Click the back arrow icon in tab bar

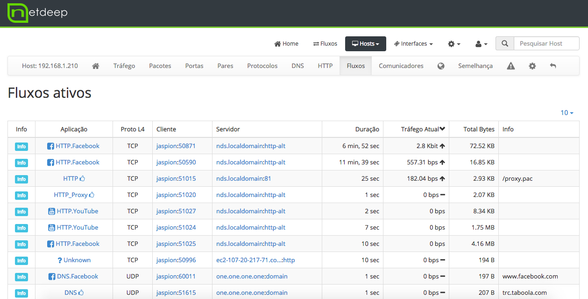click(553, 66)
